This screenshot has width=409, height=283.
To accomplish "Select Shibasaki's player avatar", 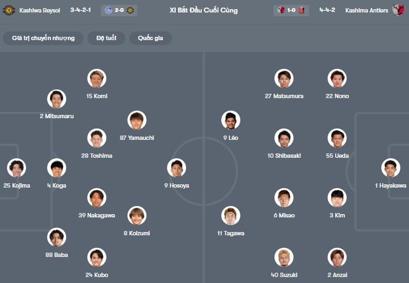I will point(284,138).
